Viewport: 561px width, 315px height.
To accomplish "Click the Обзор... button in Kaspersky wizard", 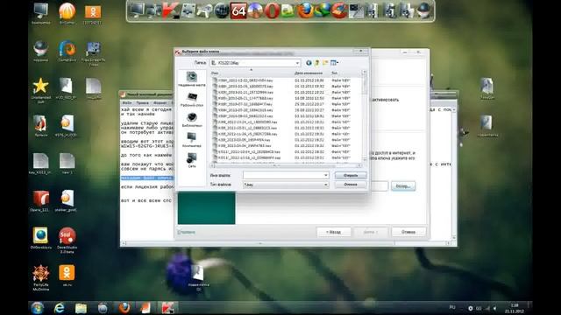I will coord(403,186).
